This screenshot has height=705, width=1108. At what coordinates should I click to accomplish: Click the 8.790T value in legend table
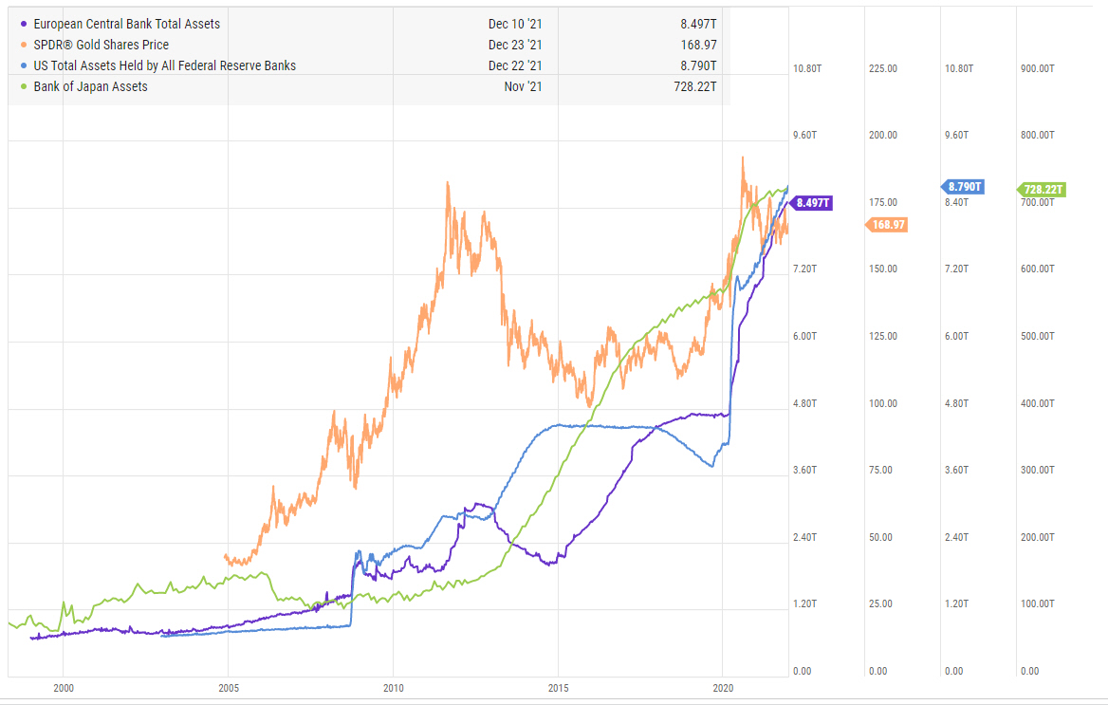(x=698, y=65)
